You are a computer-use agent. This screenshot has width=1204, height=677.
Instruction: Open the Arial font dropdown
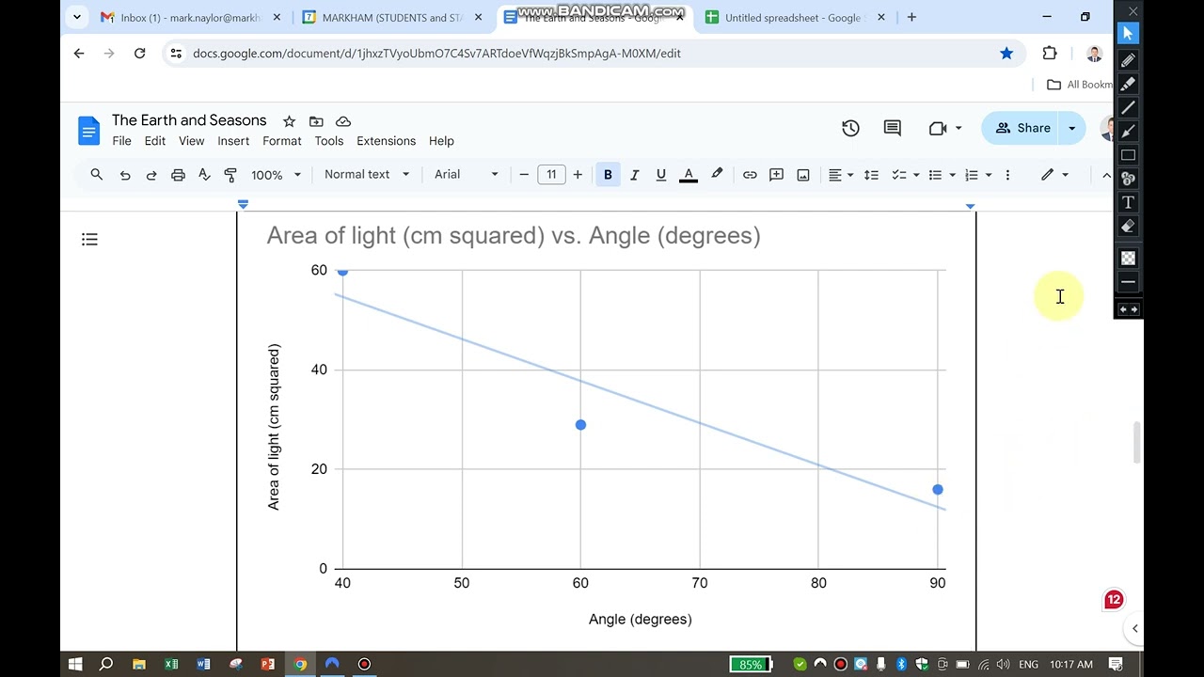coord(466,174)
